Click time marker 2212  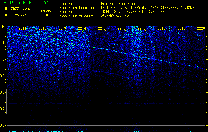click(x=42, y=28)
